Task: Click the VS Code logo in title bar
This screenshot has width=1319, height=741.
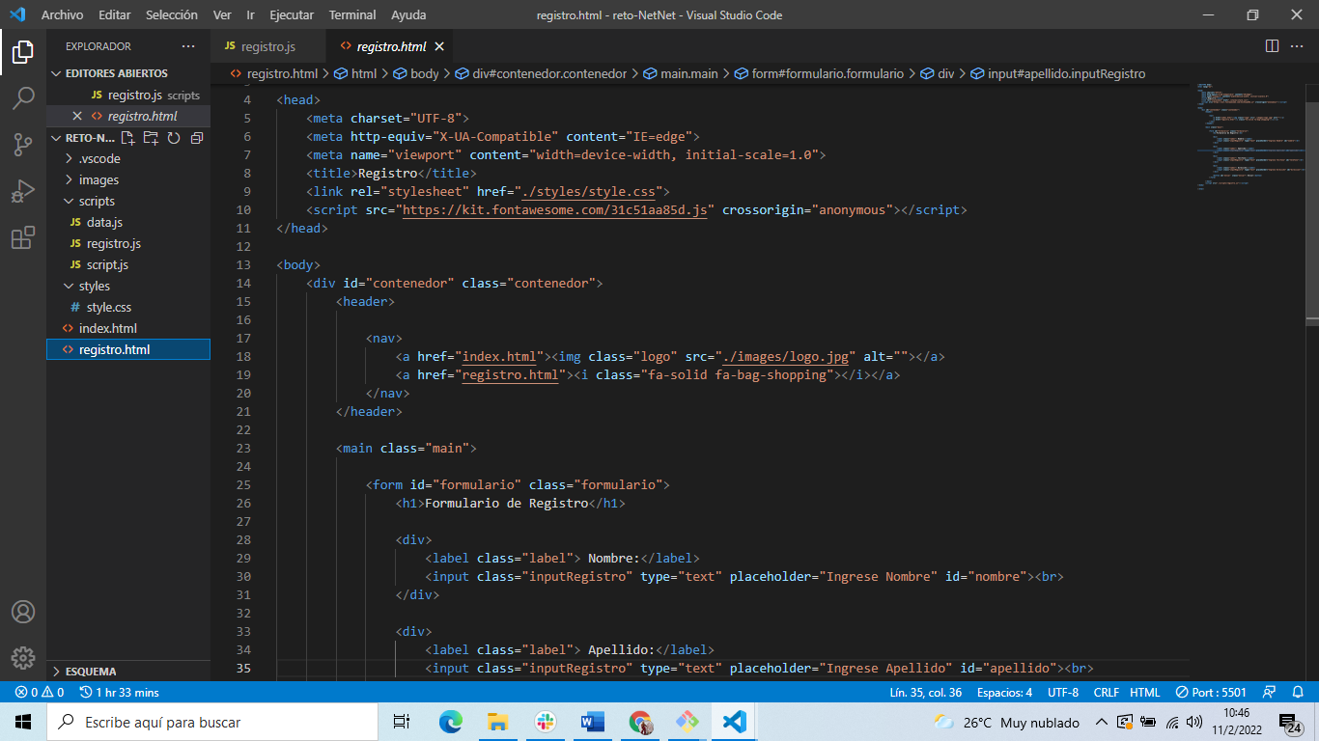Action: [x=17, y=14]
